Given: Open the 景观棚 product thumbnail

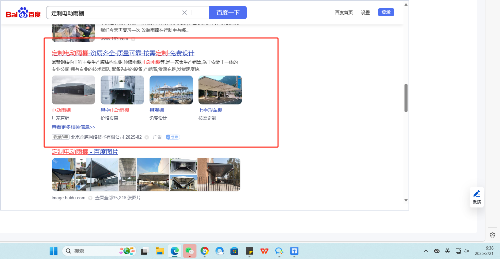Looking at the screenshot, I should 171,90.
